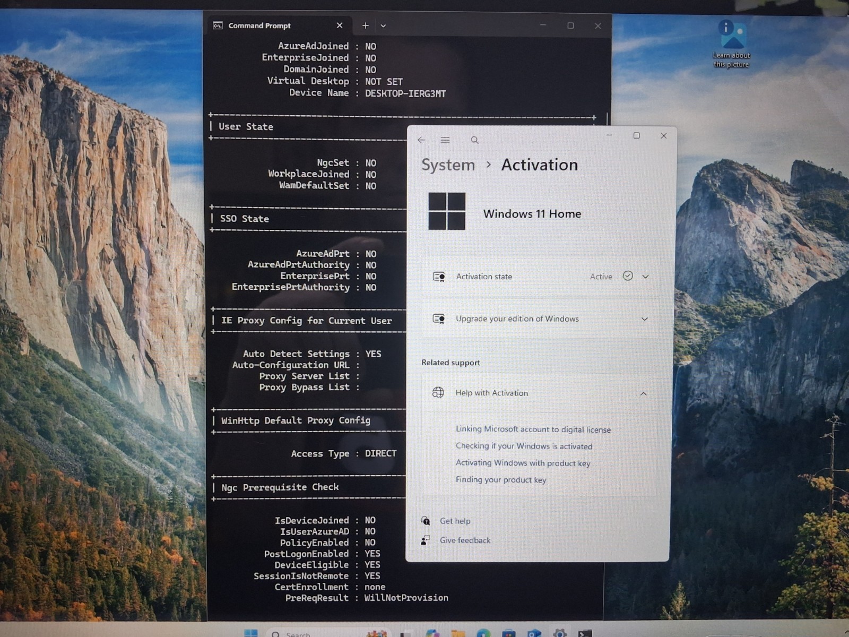Click the taskbar Search box
849x637 pixels.
click(328, 633)
